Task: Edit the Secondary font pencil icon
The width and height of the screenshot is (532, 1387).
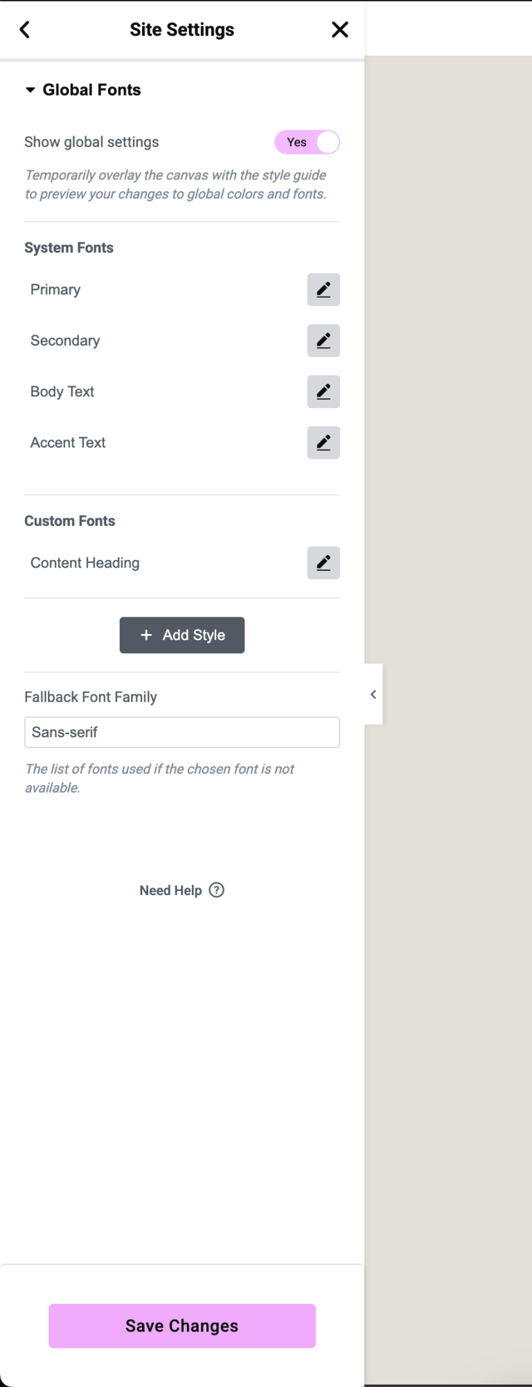Action: pos(323,341)
